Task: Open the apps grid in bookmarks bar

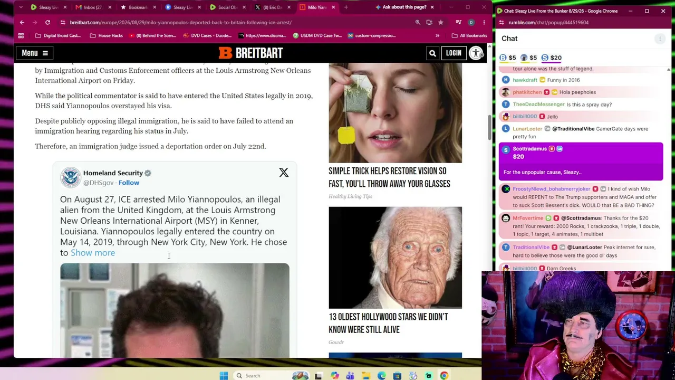Action: point(21,35)
